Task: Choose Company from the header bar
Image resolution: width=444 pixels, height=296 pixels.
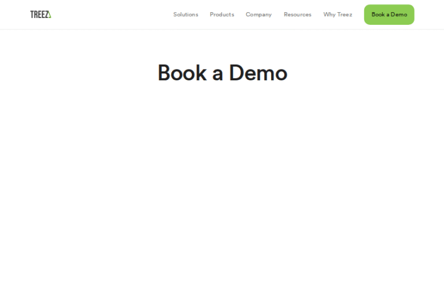Action: pyautogui.click(x=258, y=14)
